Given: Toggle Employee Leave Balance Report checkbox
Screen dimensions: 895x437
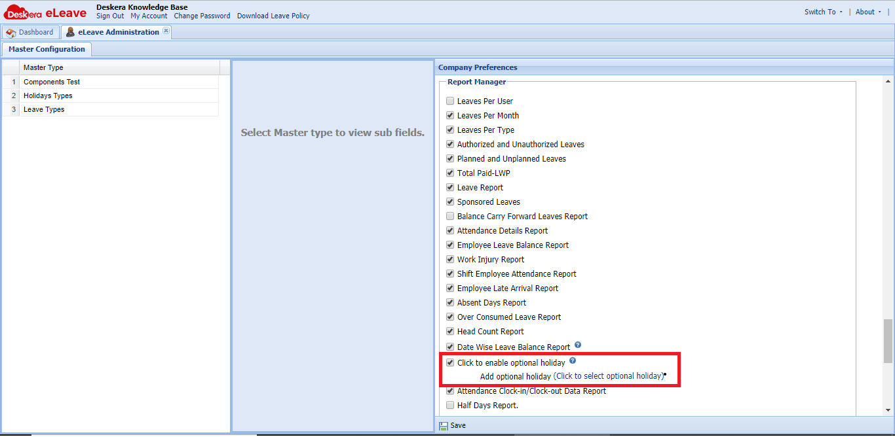Looking at the screenshot, I should [450, 245].
